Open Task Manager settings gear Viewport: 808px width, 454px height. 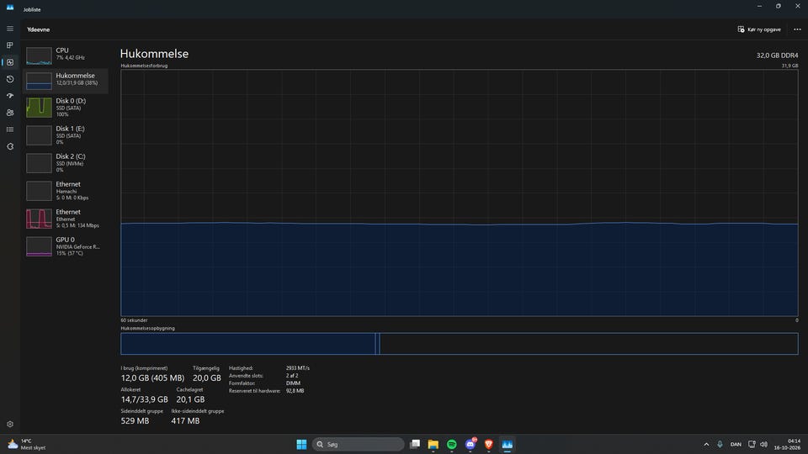[10, 424]
